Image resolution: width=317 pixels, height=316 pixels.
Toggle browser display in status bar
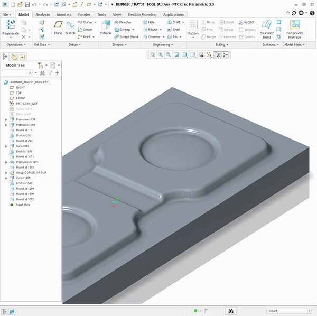12,312
